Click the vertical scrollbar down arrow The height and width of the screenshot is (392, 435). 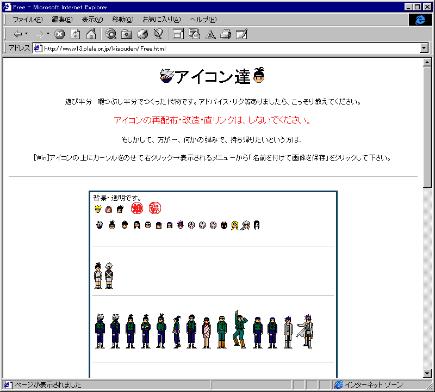coord(427,373)
